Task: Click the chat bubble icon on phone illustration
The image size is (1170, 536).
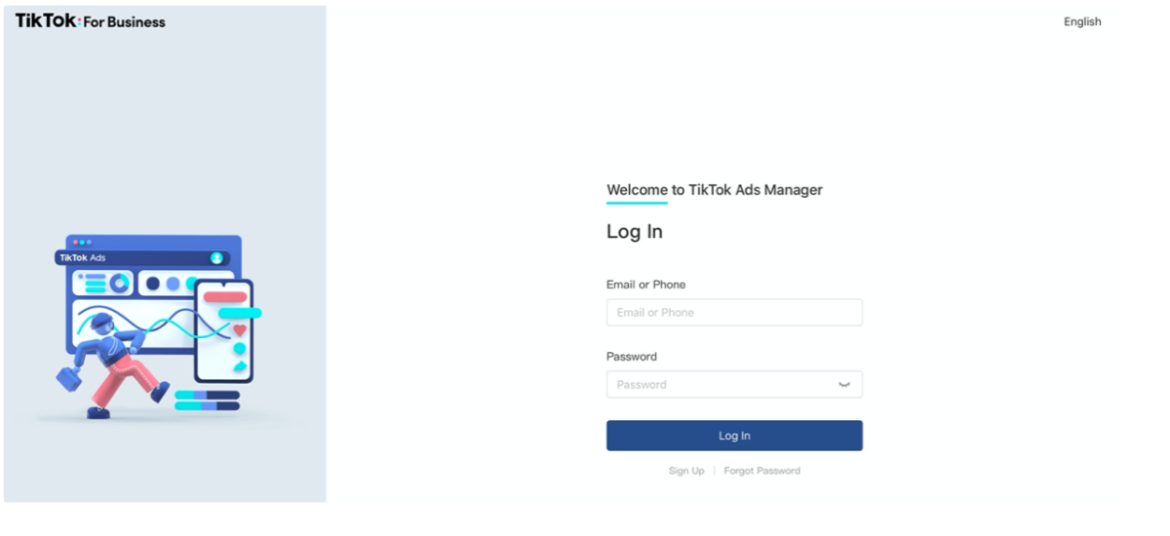Action: 240,349
